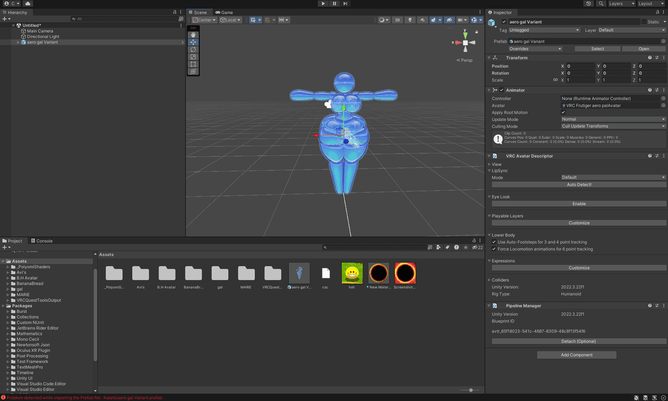Disable the Animator component checkbox
Image resolution: width=668 pixels, height=401 pixels.
click(502, 90)
